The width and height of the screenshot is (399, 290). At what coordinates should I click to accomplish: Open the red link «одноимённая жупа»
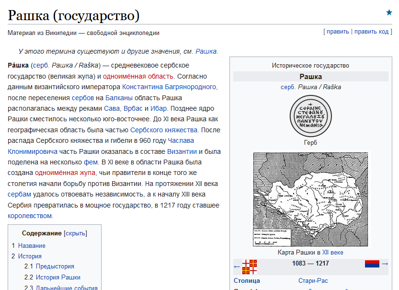pyautogui.click(x=65, y=173)
